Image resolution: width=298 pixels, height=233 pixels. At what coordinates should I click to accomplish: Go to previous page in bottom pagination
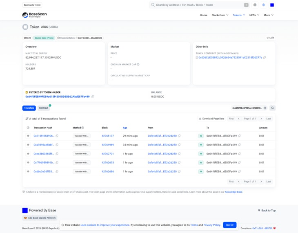239,181
